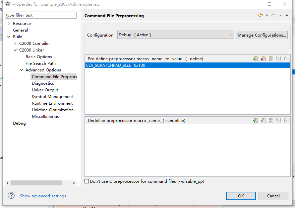This screenshot has width=295, height=208.
Task: Add a new --undefine macro entry
Action: click(255, 121)
